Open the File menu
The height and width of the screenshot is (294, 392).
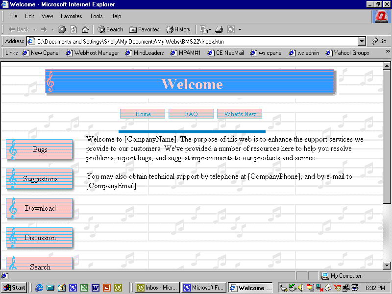click(13, 16)
